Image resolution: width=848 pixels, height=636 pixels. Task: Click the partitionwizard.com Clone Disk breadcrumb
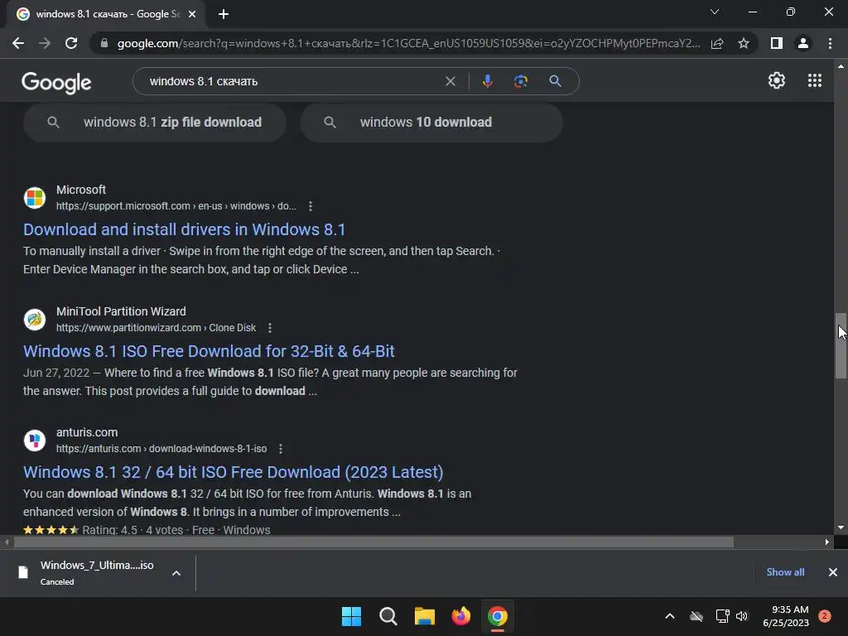click(x=156, y=328)
